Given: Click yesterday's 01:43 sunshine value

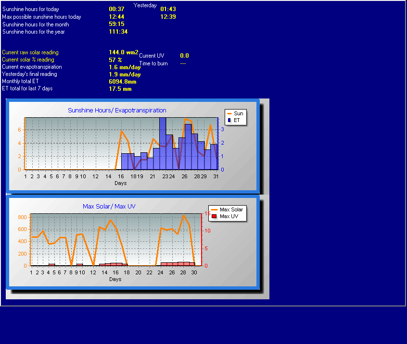Looking at the screenshot, I should 168,9.
